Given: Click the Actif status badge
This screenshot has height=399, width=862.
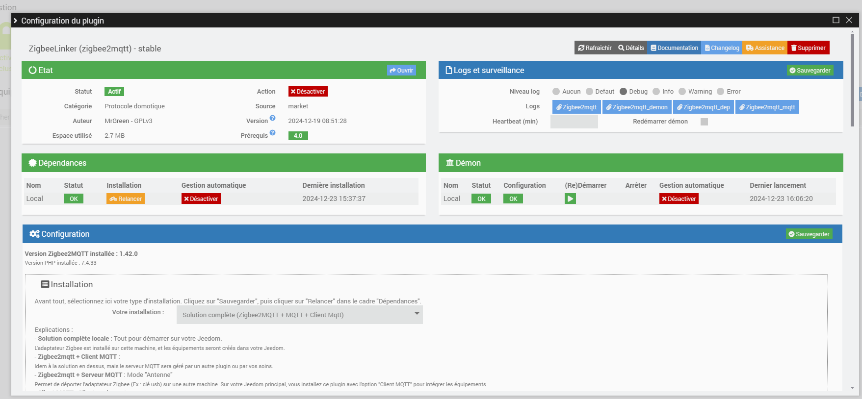Looking at the screenshot, I should point(114,92).
